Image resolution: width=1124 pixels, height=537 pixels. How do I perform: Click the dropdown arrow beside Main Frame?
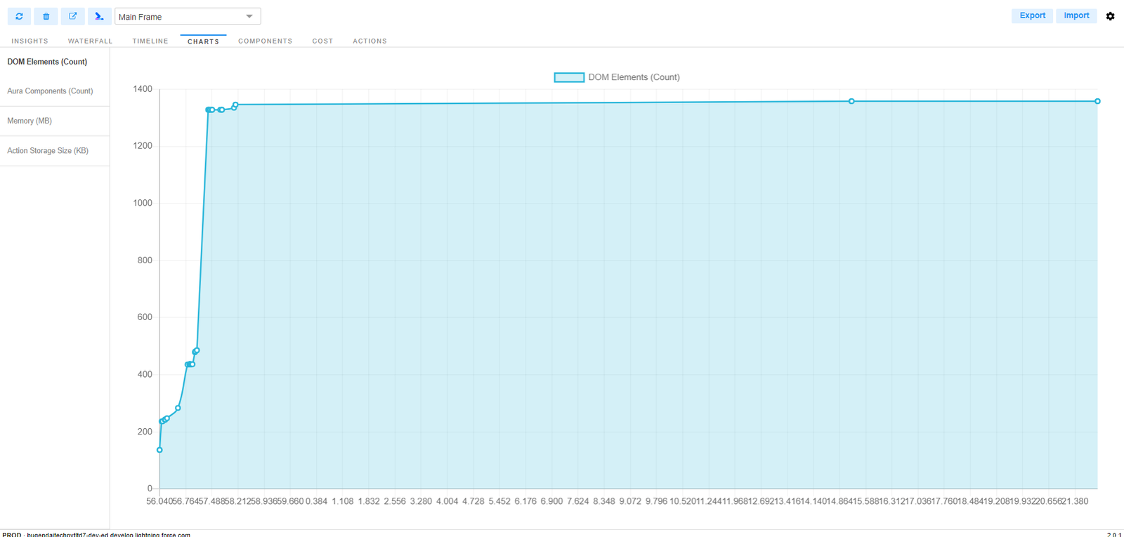249,15
